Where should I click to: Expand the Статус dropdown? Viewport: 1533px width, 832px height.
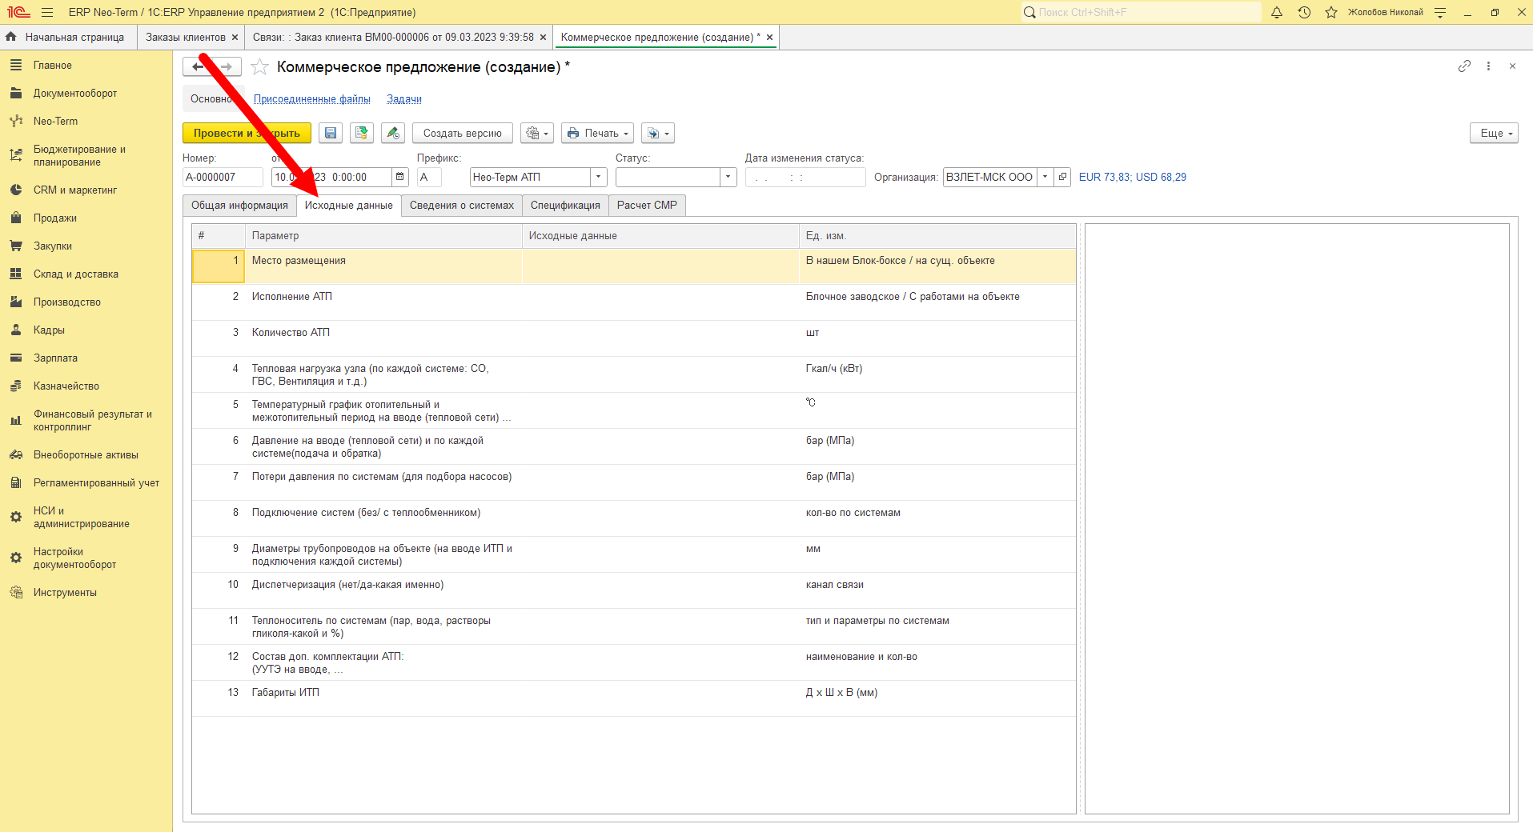tap(728, 177)
